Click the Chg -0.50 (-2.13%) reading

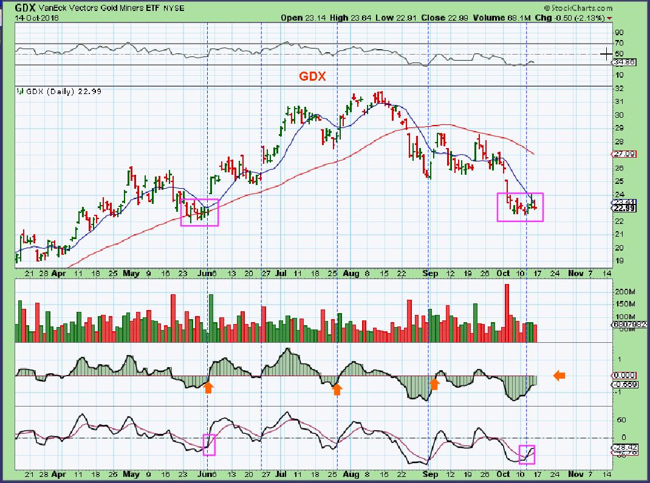(x=570, y=18)
